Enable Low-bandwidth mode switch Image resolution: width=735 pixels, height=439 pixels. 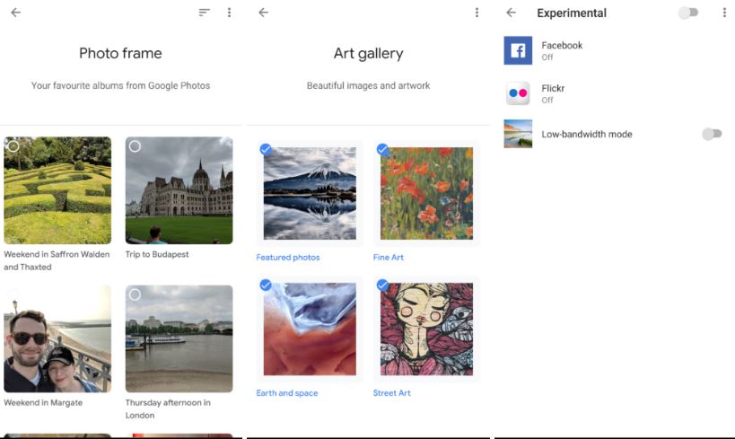(711, 134)
